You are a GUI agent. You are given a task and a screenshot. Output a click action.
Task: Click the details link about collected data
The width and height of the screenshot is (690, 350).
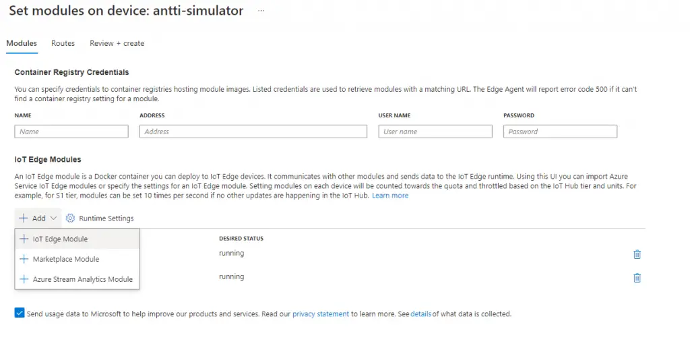coord(420,314)
